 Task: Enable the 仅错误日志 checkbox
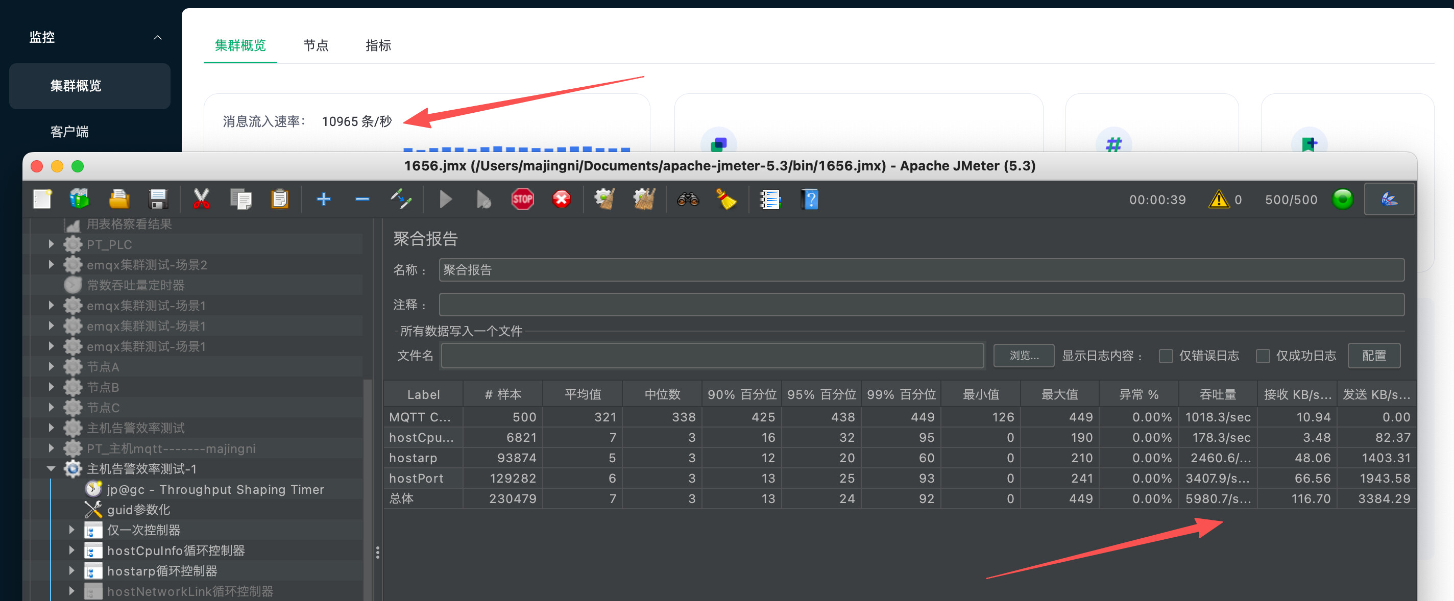coord(1166,356)
